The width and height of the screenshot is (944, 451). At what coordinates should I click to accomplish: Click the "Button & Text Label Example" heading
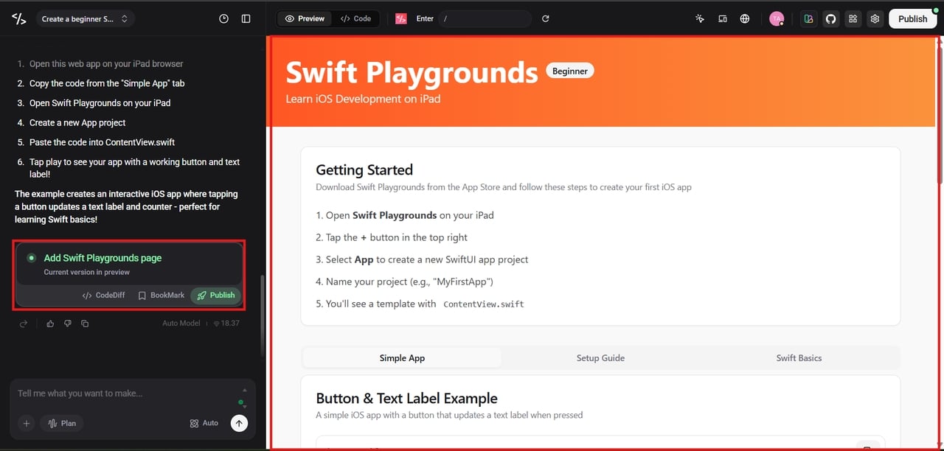406,399
